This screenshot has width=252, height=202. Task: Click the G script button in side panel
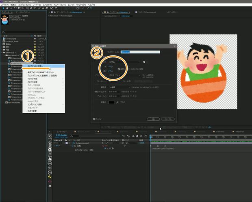coord(50,150)
